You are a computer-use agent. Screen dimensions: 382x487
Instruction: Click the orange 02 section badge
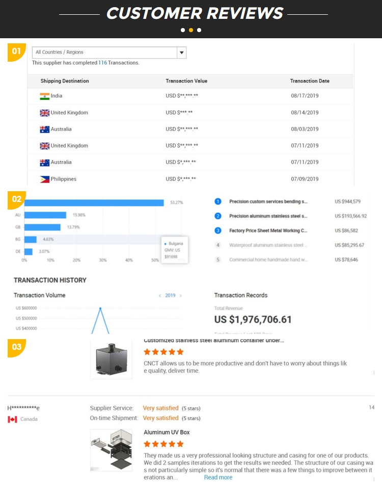click(17, 199)
